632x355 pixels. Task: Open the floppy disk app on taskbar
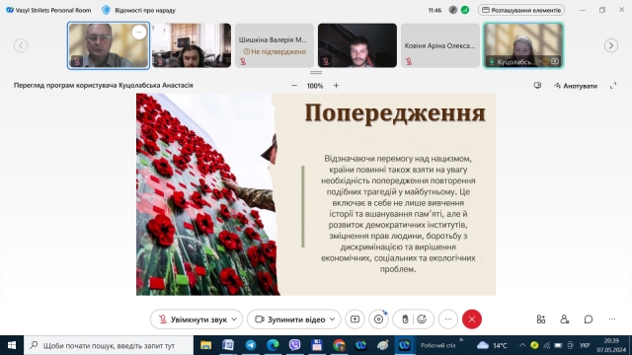click(317, 345)
